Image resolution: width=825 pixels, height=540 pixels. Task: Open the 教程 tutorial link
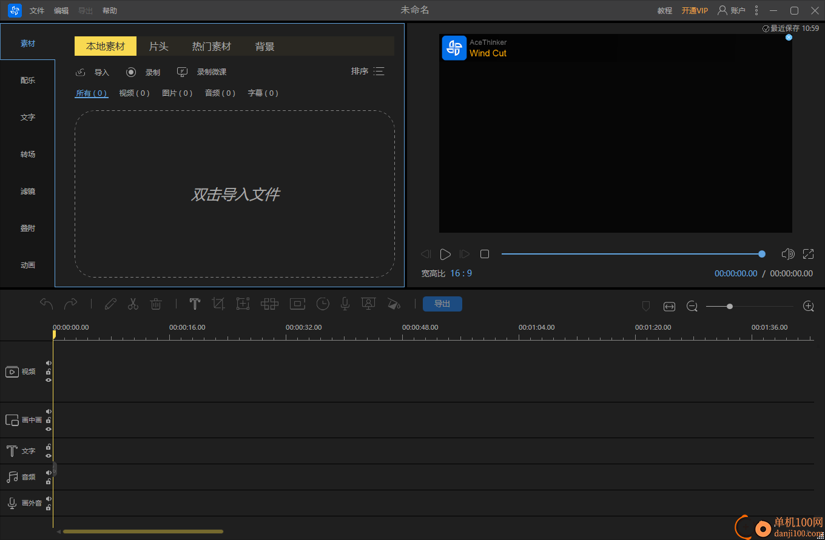(665, 11)
